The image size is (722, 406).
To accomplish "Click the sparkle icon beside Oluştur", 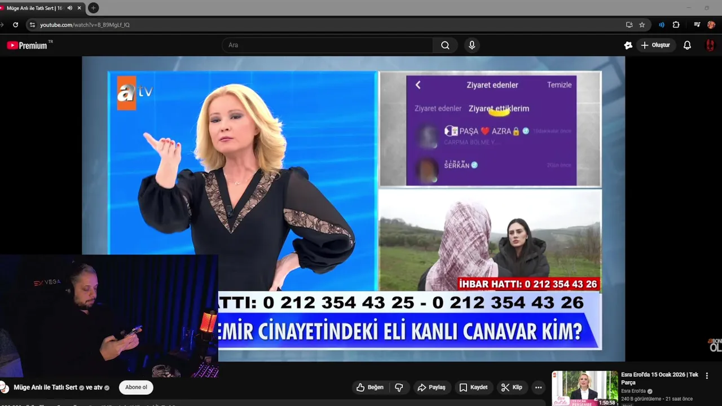I will click(628, 45).
